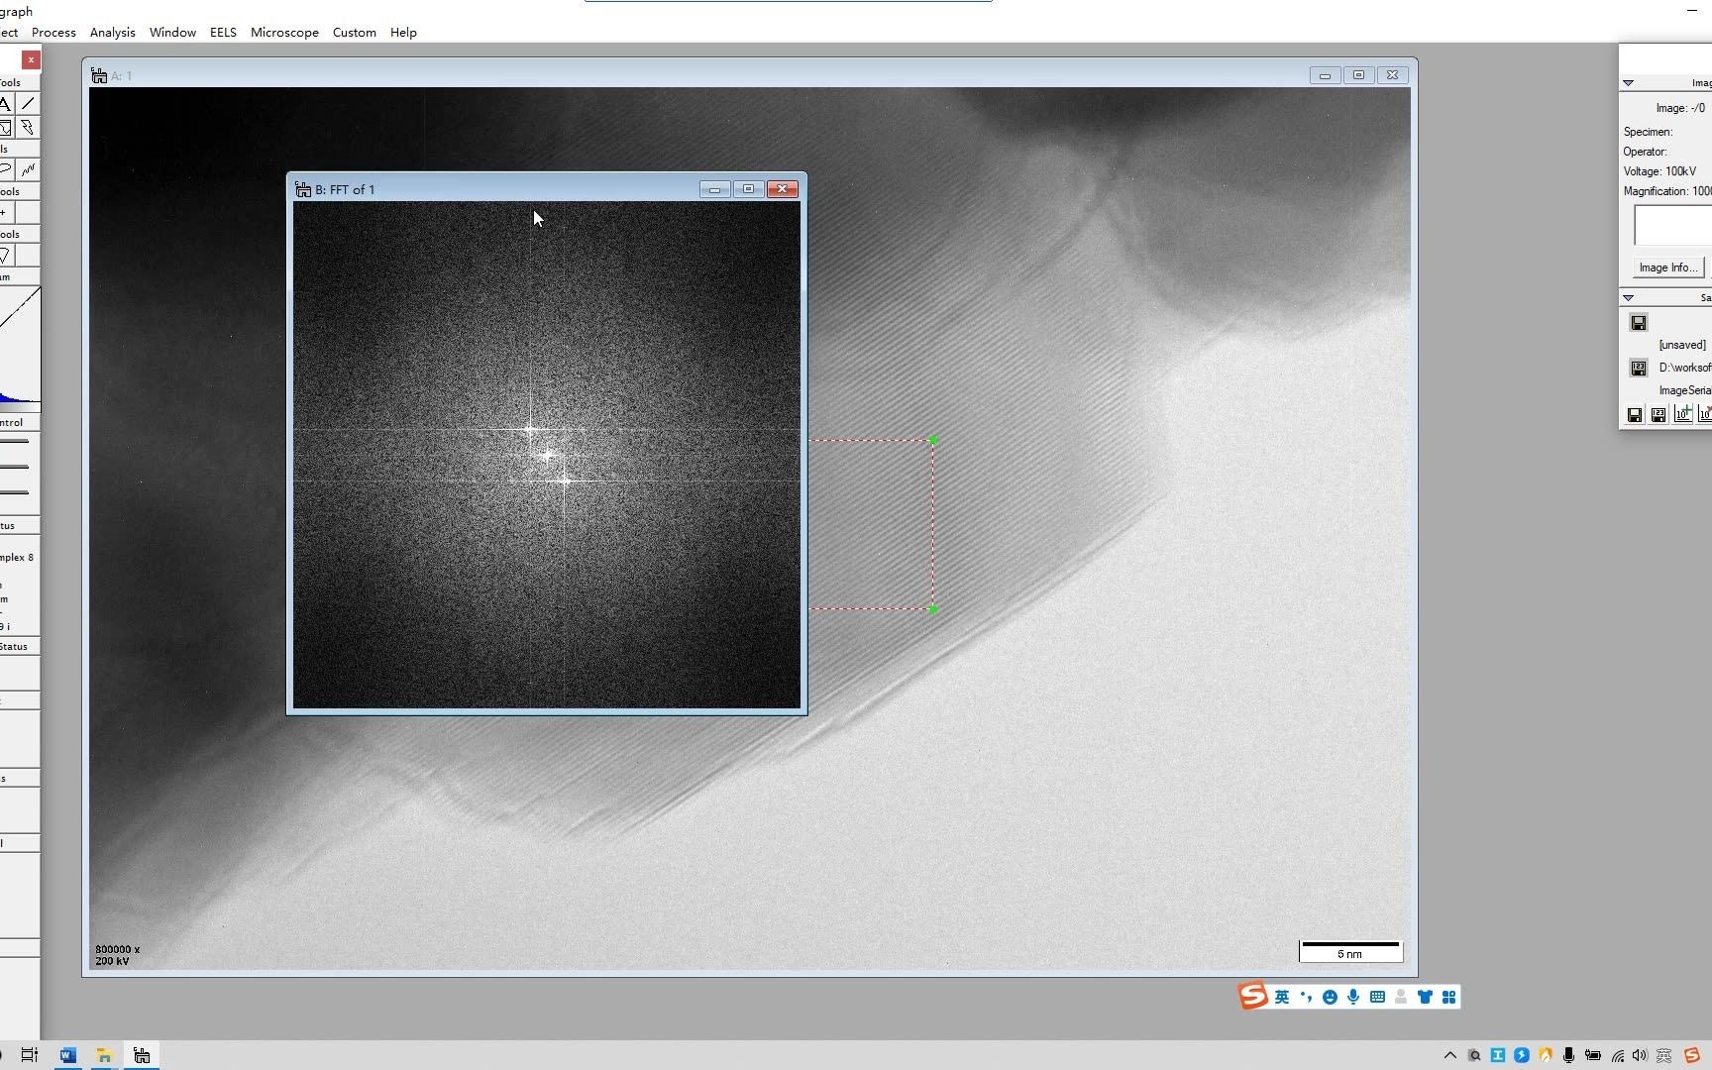This screenshot has height=1070, width=1712.
Task: Select the zoom-in tool
Action: 5,211
